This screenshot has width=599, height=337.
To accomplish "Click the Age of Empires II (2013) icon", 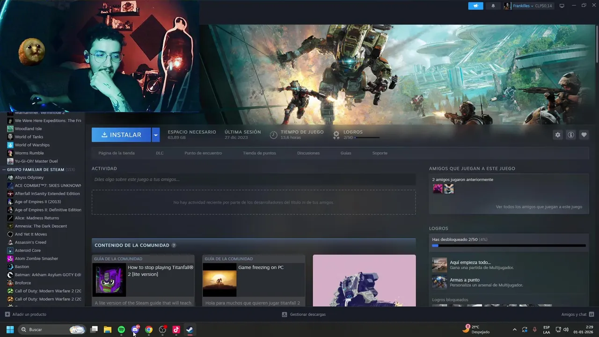I will (10, 202).
